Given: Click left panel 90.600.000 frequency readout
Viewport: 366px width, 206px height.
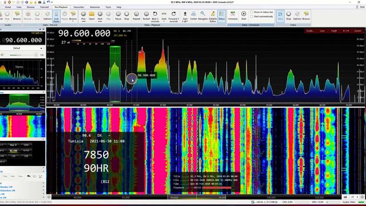Looking at the screenshot, I should (23, 40).
